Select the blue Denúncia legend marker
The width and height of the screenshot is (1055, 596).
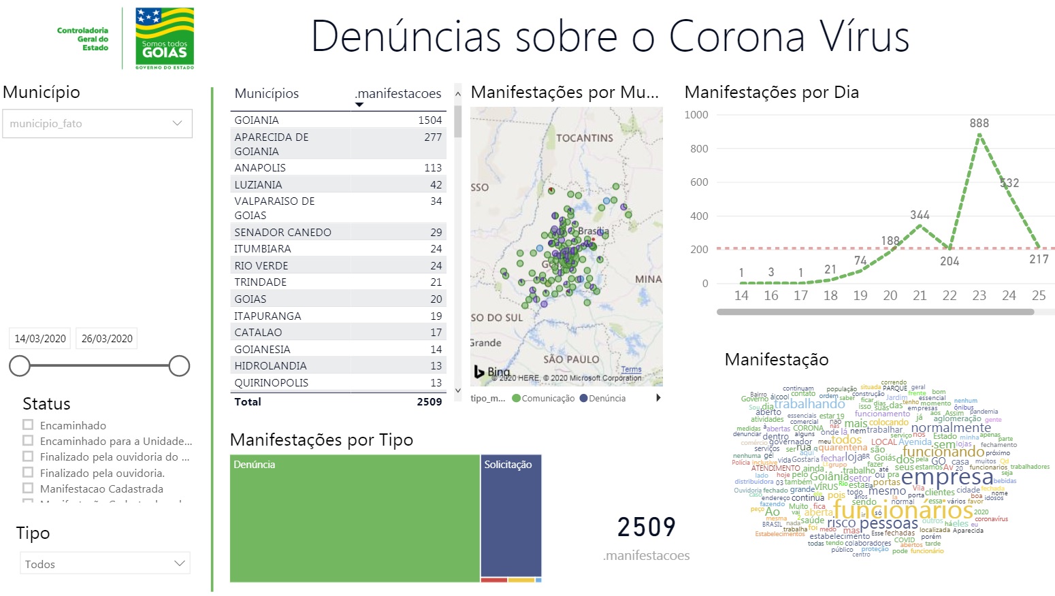pyautogui.click(x=583, y=398)
